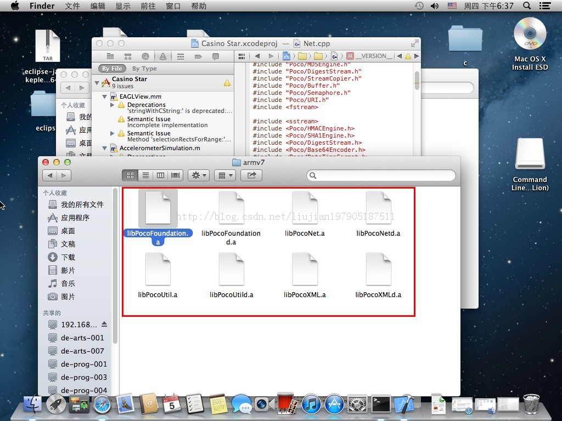Open the debug navigator in Xcode

click(x=180, y=56)
